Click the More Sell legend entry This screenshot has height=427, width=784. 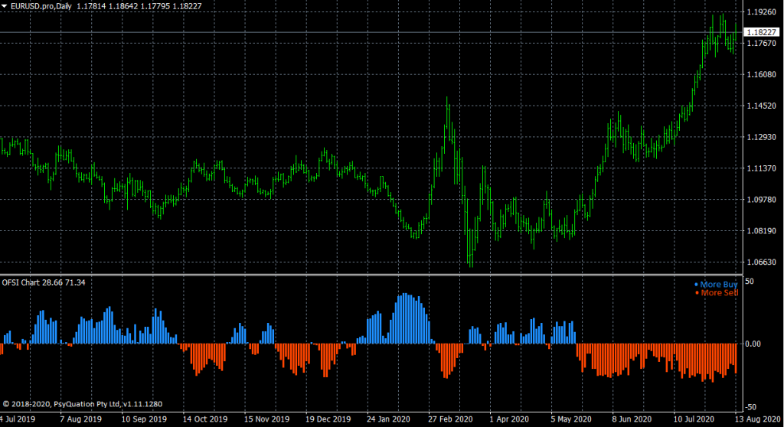click(x=717, y=292)
